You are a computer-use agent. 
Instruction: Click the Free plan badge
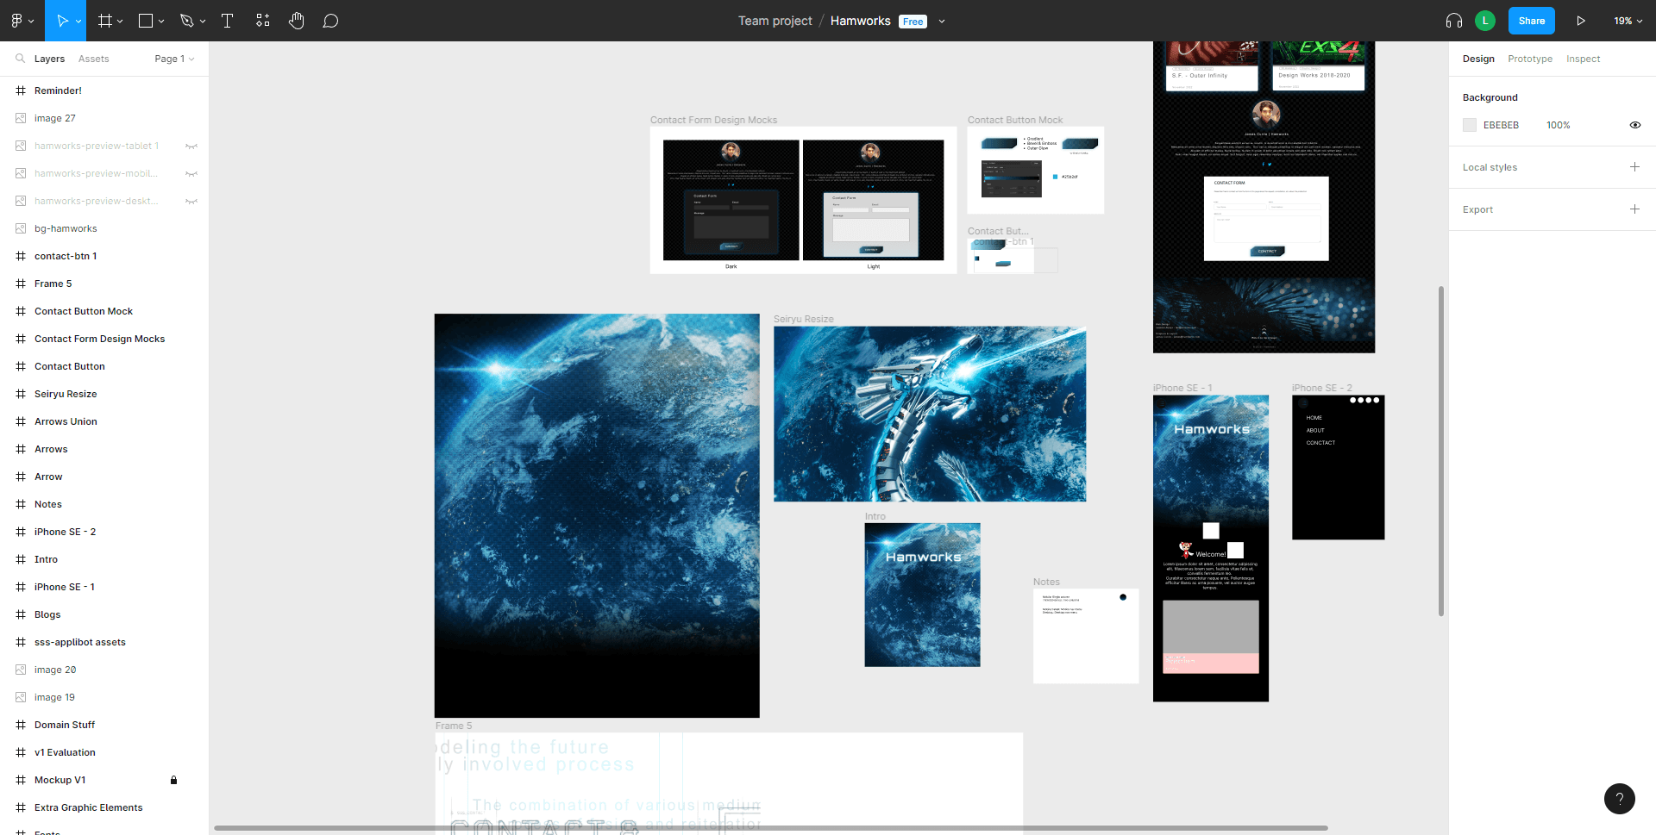(913, 22)
